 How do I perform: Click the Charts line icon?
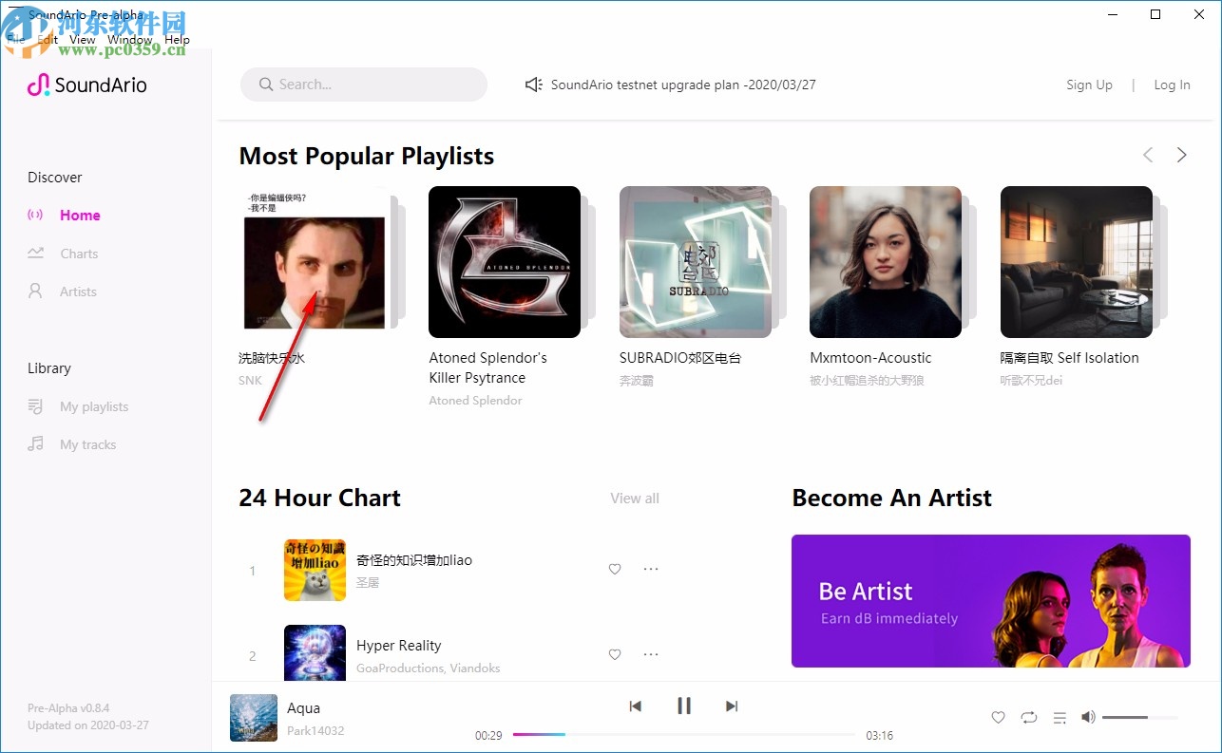[x=36, y=254]
